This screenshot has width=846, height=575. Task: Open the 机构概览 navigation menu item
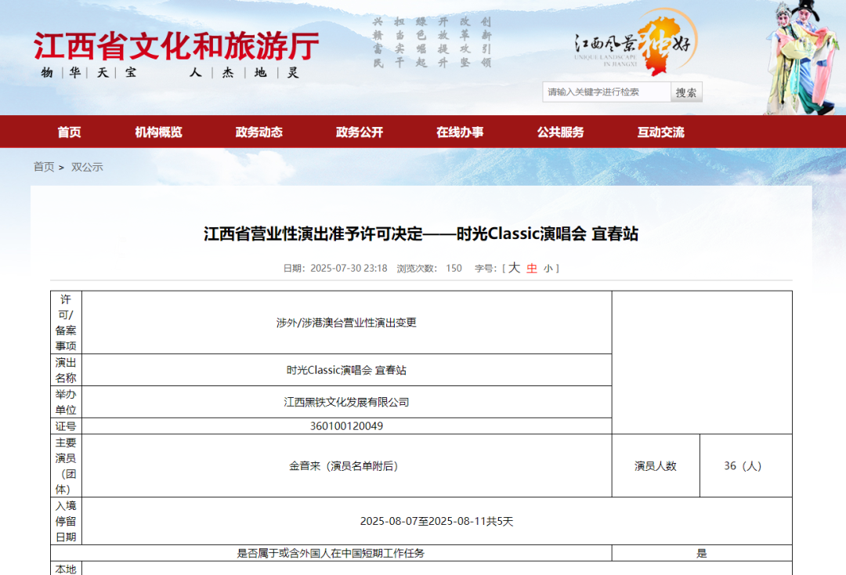point(158,132)
